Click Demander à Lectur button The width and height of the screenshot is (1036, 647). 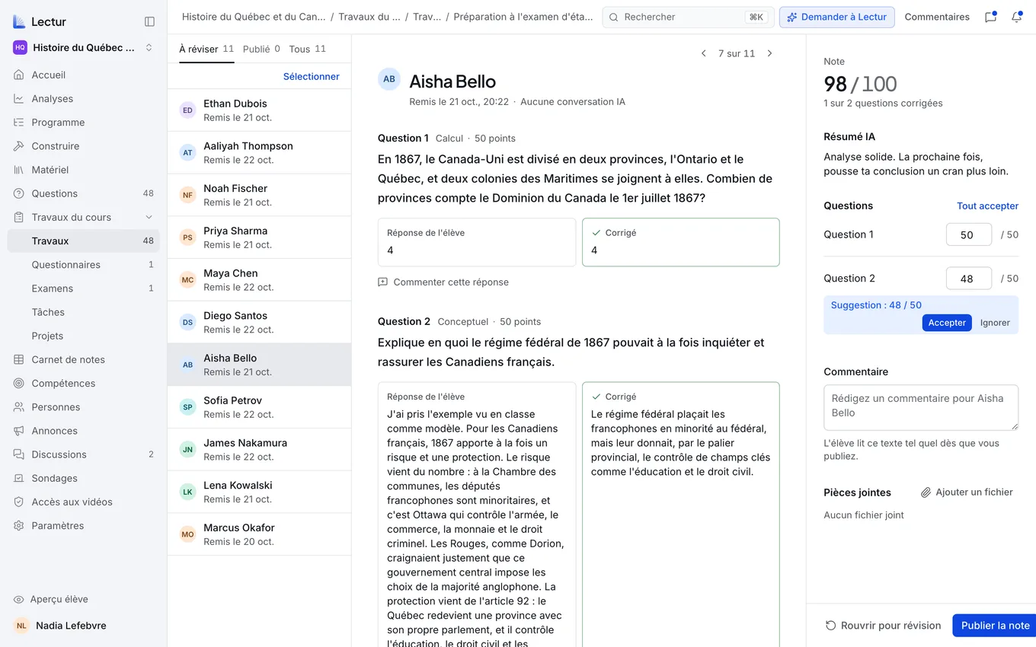(836, 17)
